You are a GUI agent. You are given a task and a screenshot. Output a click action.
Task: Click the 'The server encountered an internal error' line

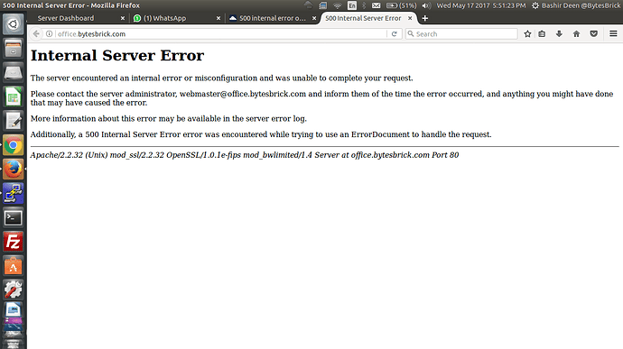[222, 78]
